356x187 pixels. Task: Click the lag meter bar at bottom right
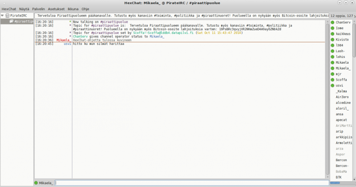(342, 183)
